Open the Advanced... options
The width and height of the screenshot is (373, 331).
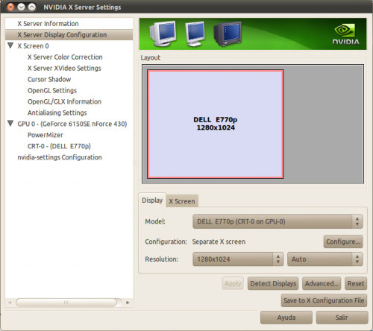tap(322, 283)
